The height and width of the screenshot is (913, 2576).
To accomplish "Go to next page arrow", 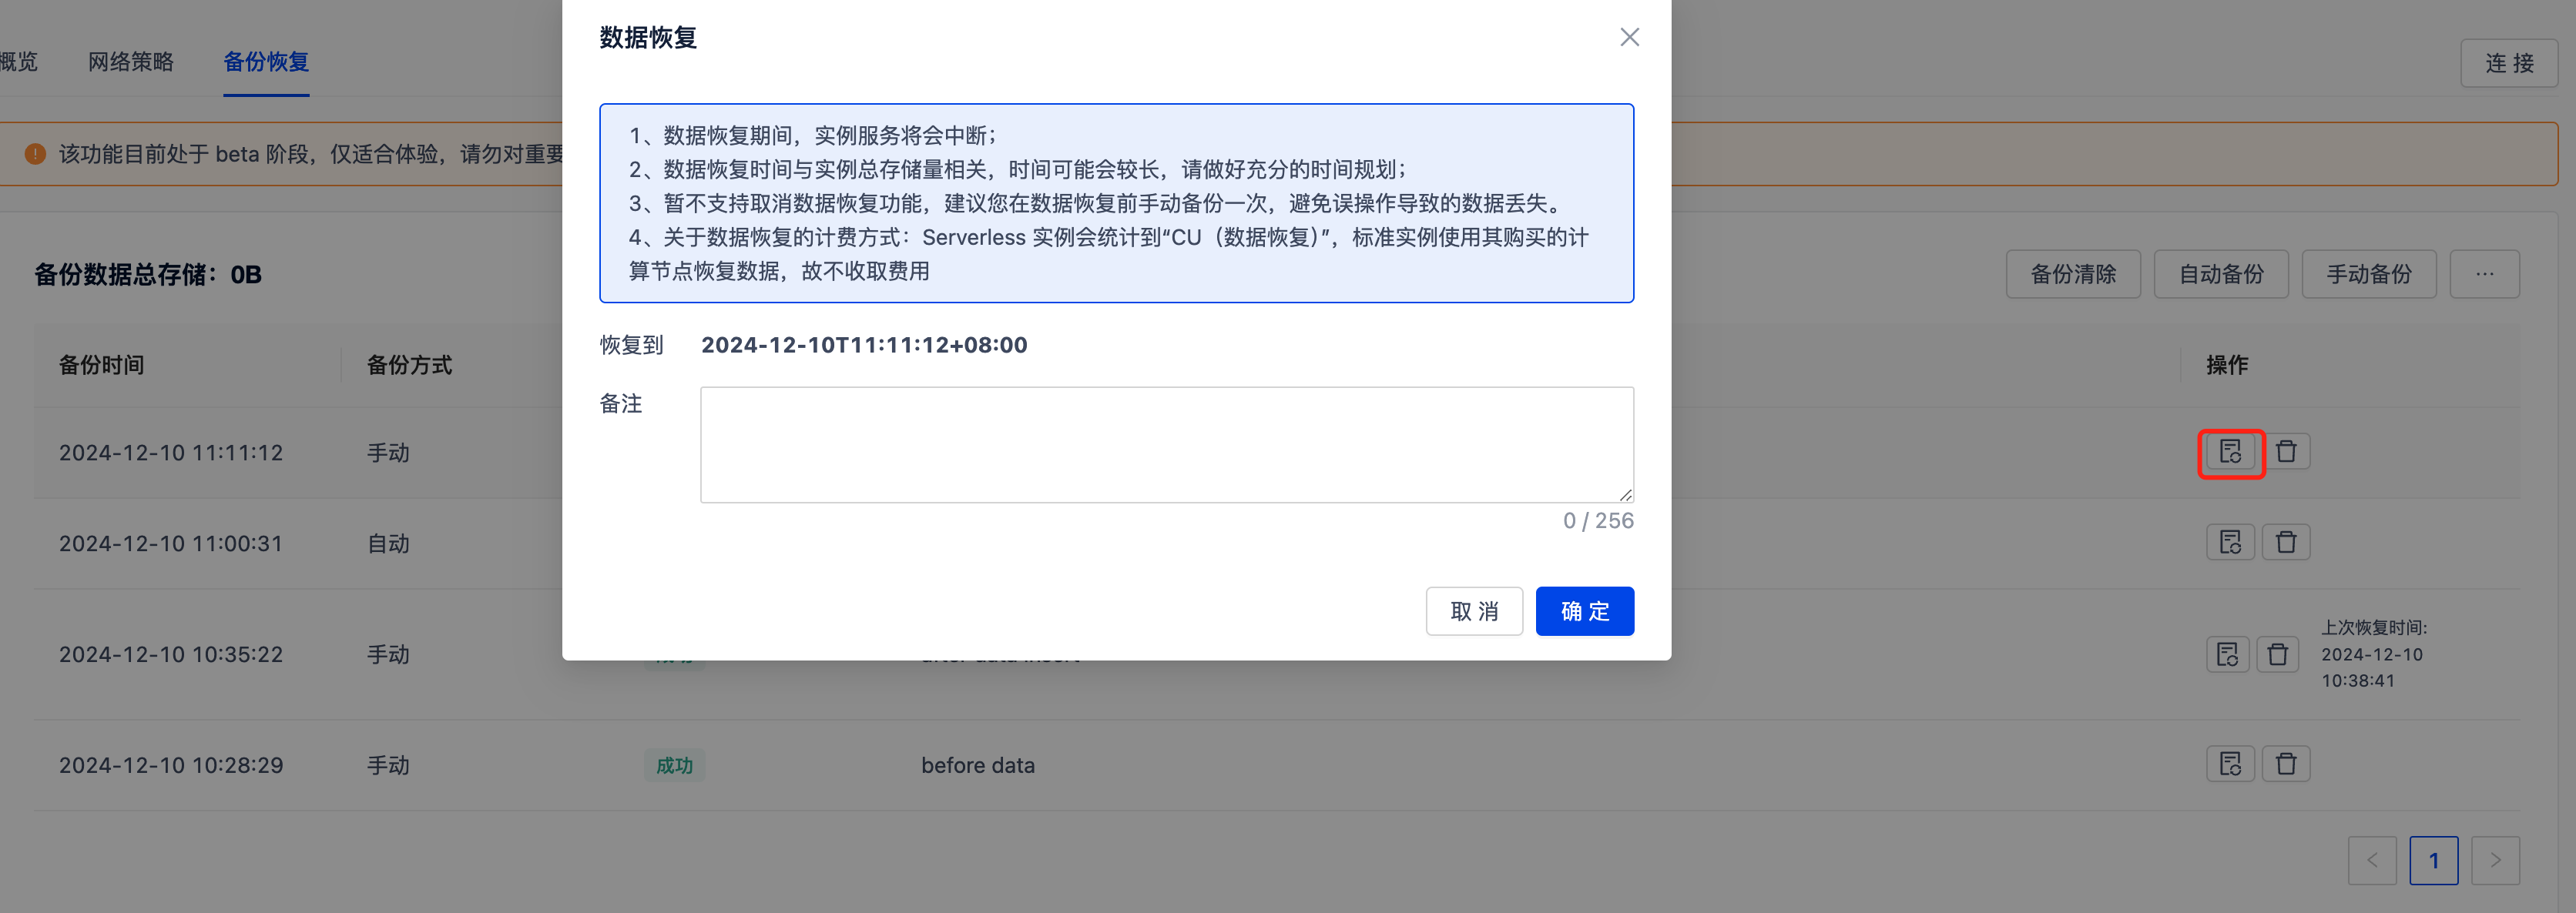I will 2494,861.
